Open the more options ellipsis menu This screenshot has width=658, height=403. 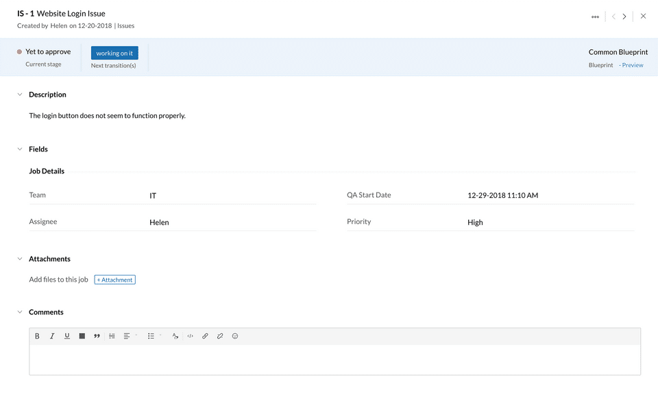coord(595,16)
